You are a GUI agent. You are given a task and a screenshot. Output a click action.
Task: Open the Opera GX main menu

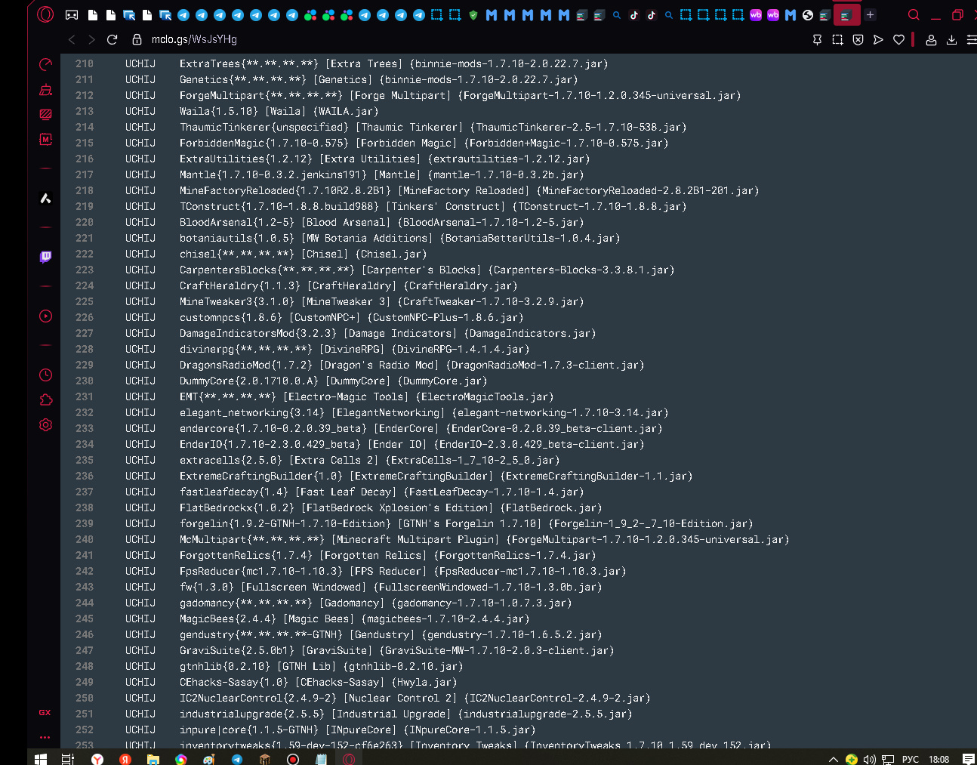45,14
